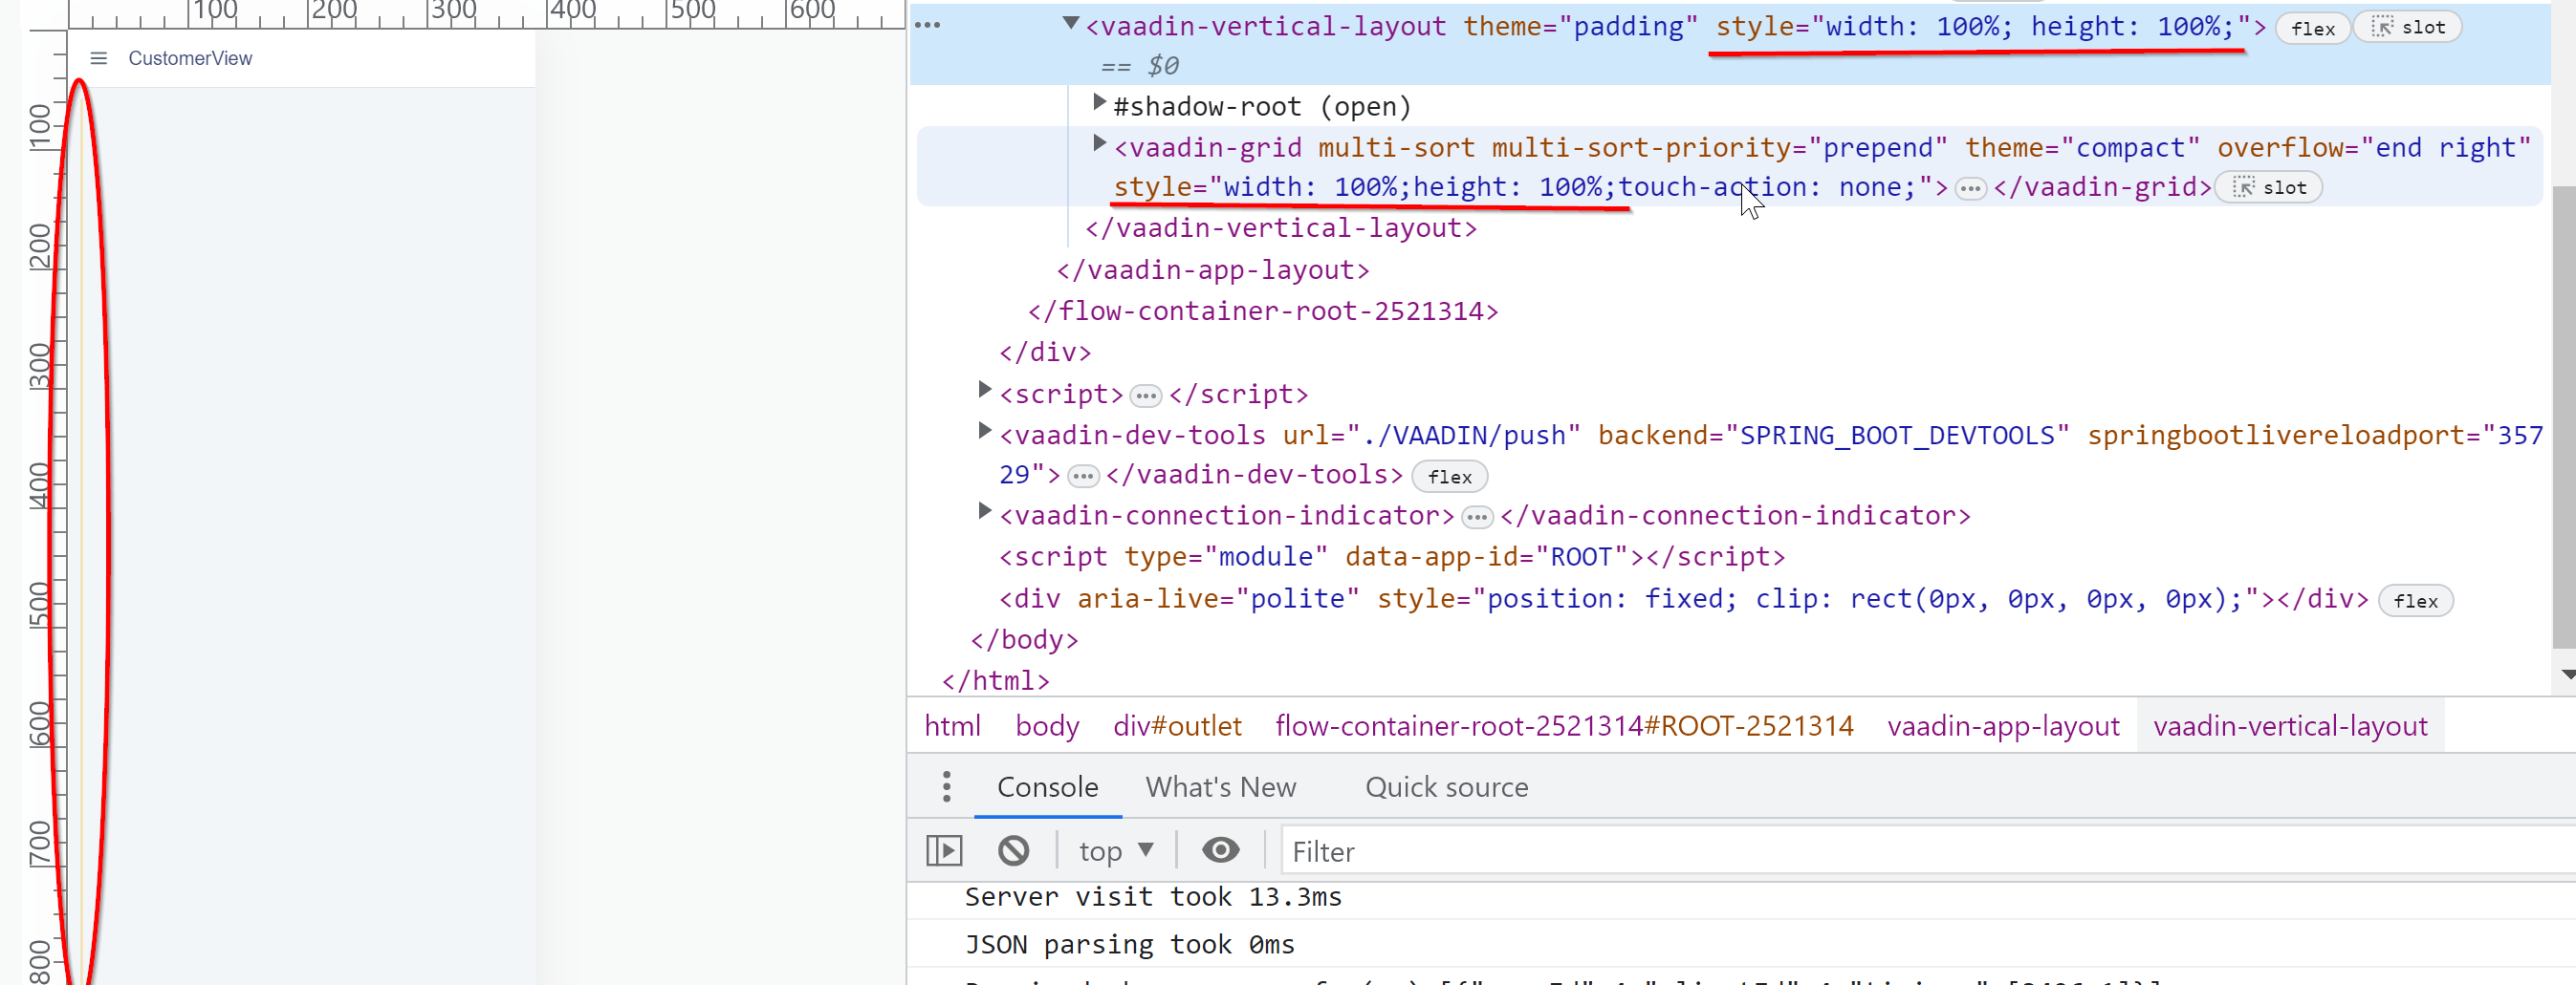
Task: Expand the vaadin-grid element node
Action: point(1099,144)
